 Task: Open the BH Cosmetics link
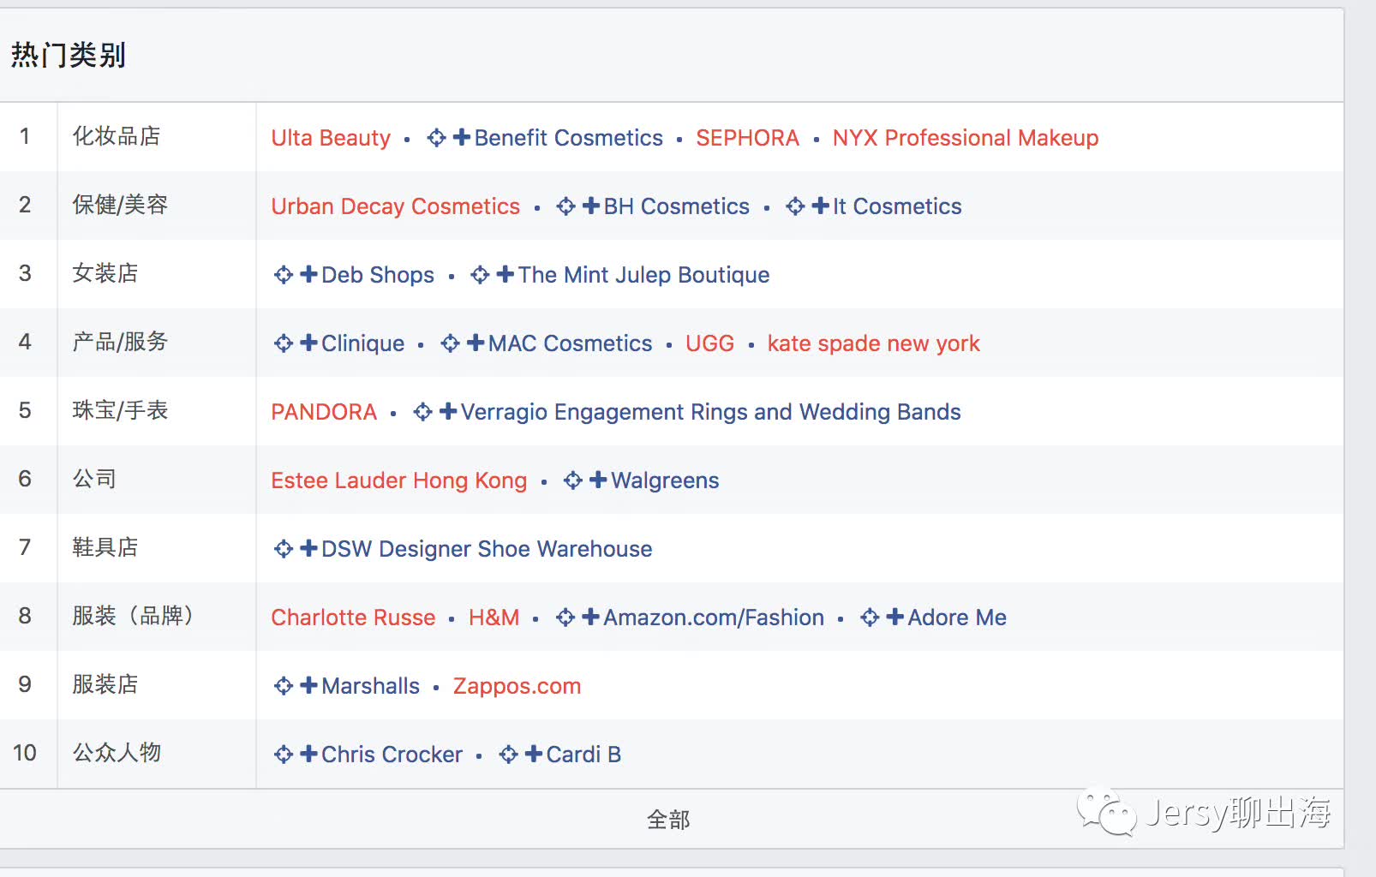677,206
